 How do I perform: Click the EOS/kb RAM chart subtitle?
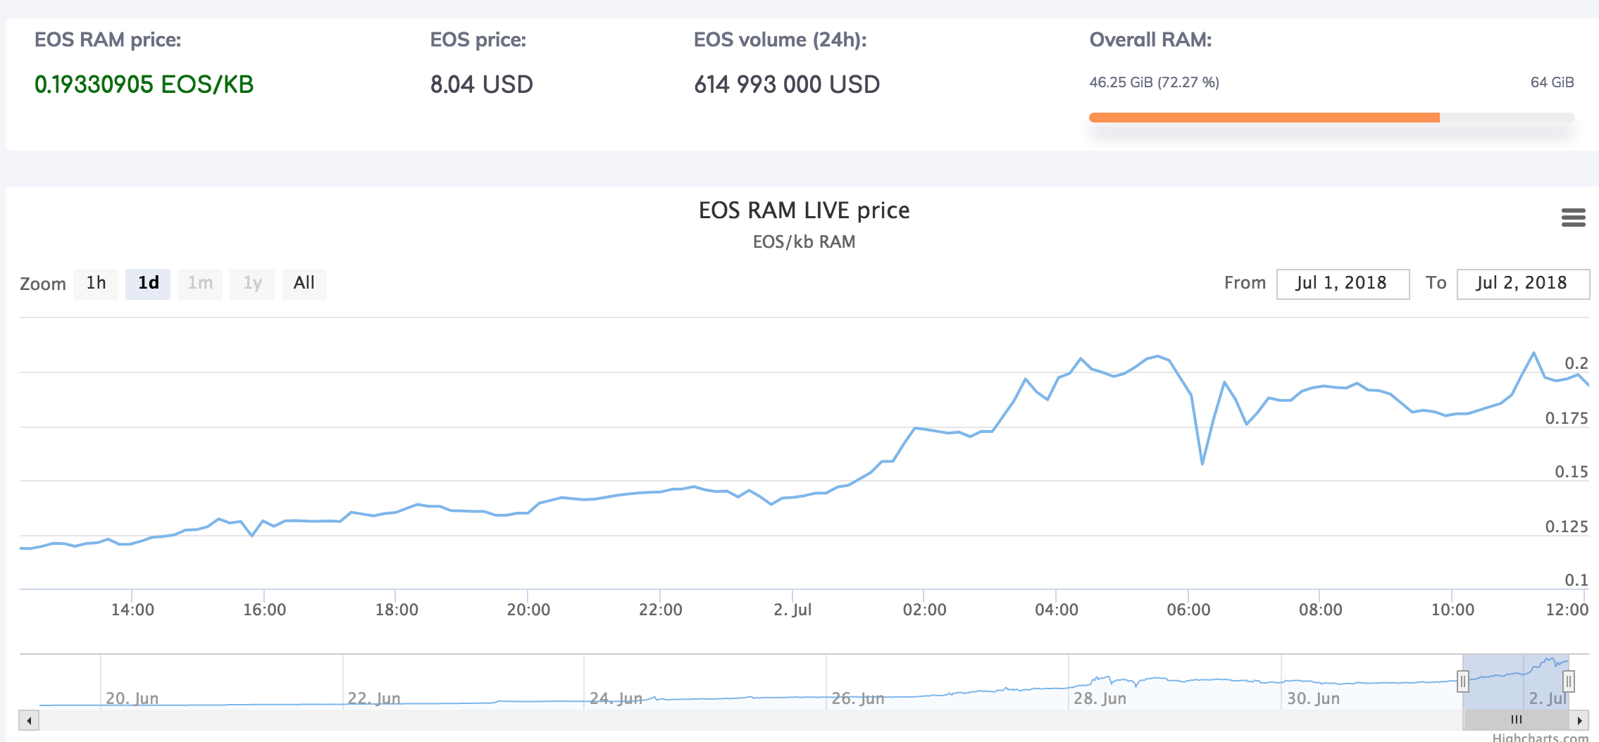point(804,242)
